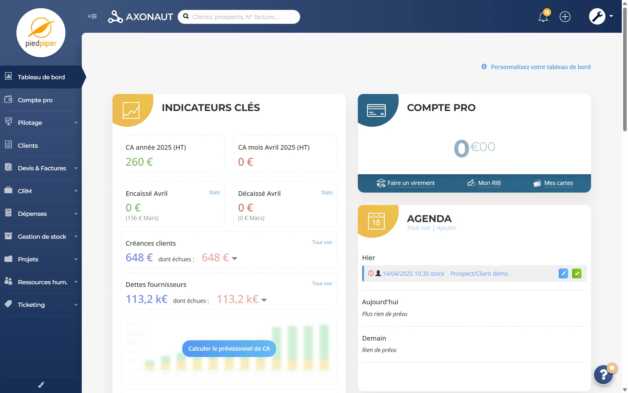Click the search field for clients and prospects
Image resolution: width=628 pixels, height=393 pixels.
coord(239,17)
